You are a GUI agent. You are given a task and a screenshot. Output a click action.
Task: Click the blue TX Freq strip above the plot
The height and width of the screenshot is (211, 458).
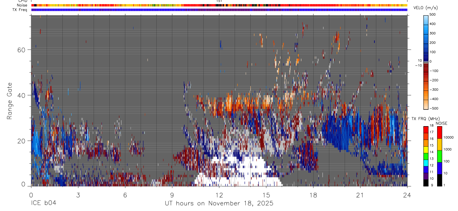pos(219,10)
